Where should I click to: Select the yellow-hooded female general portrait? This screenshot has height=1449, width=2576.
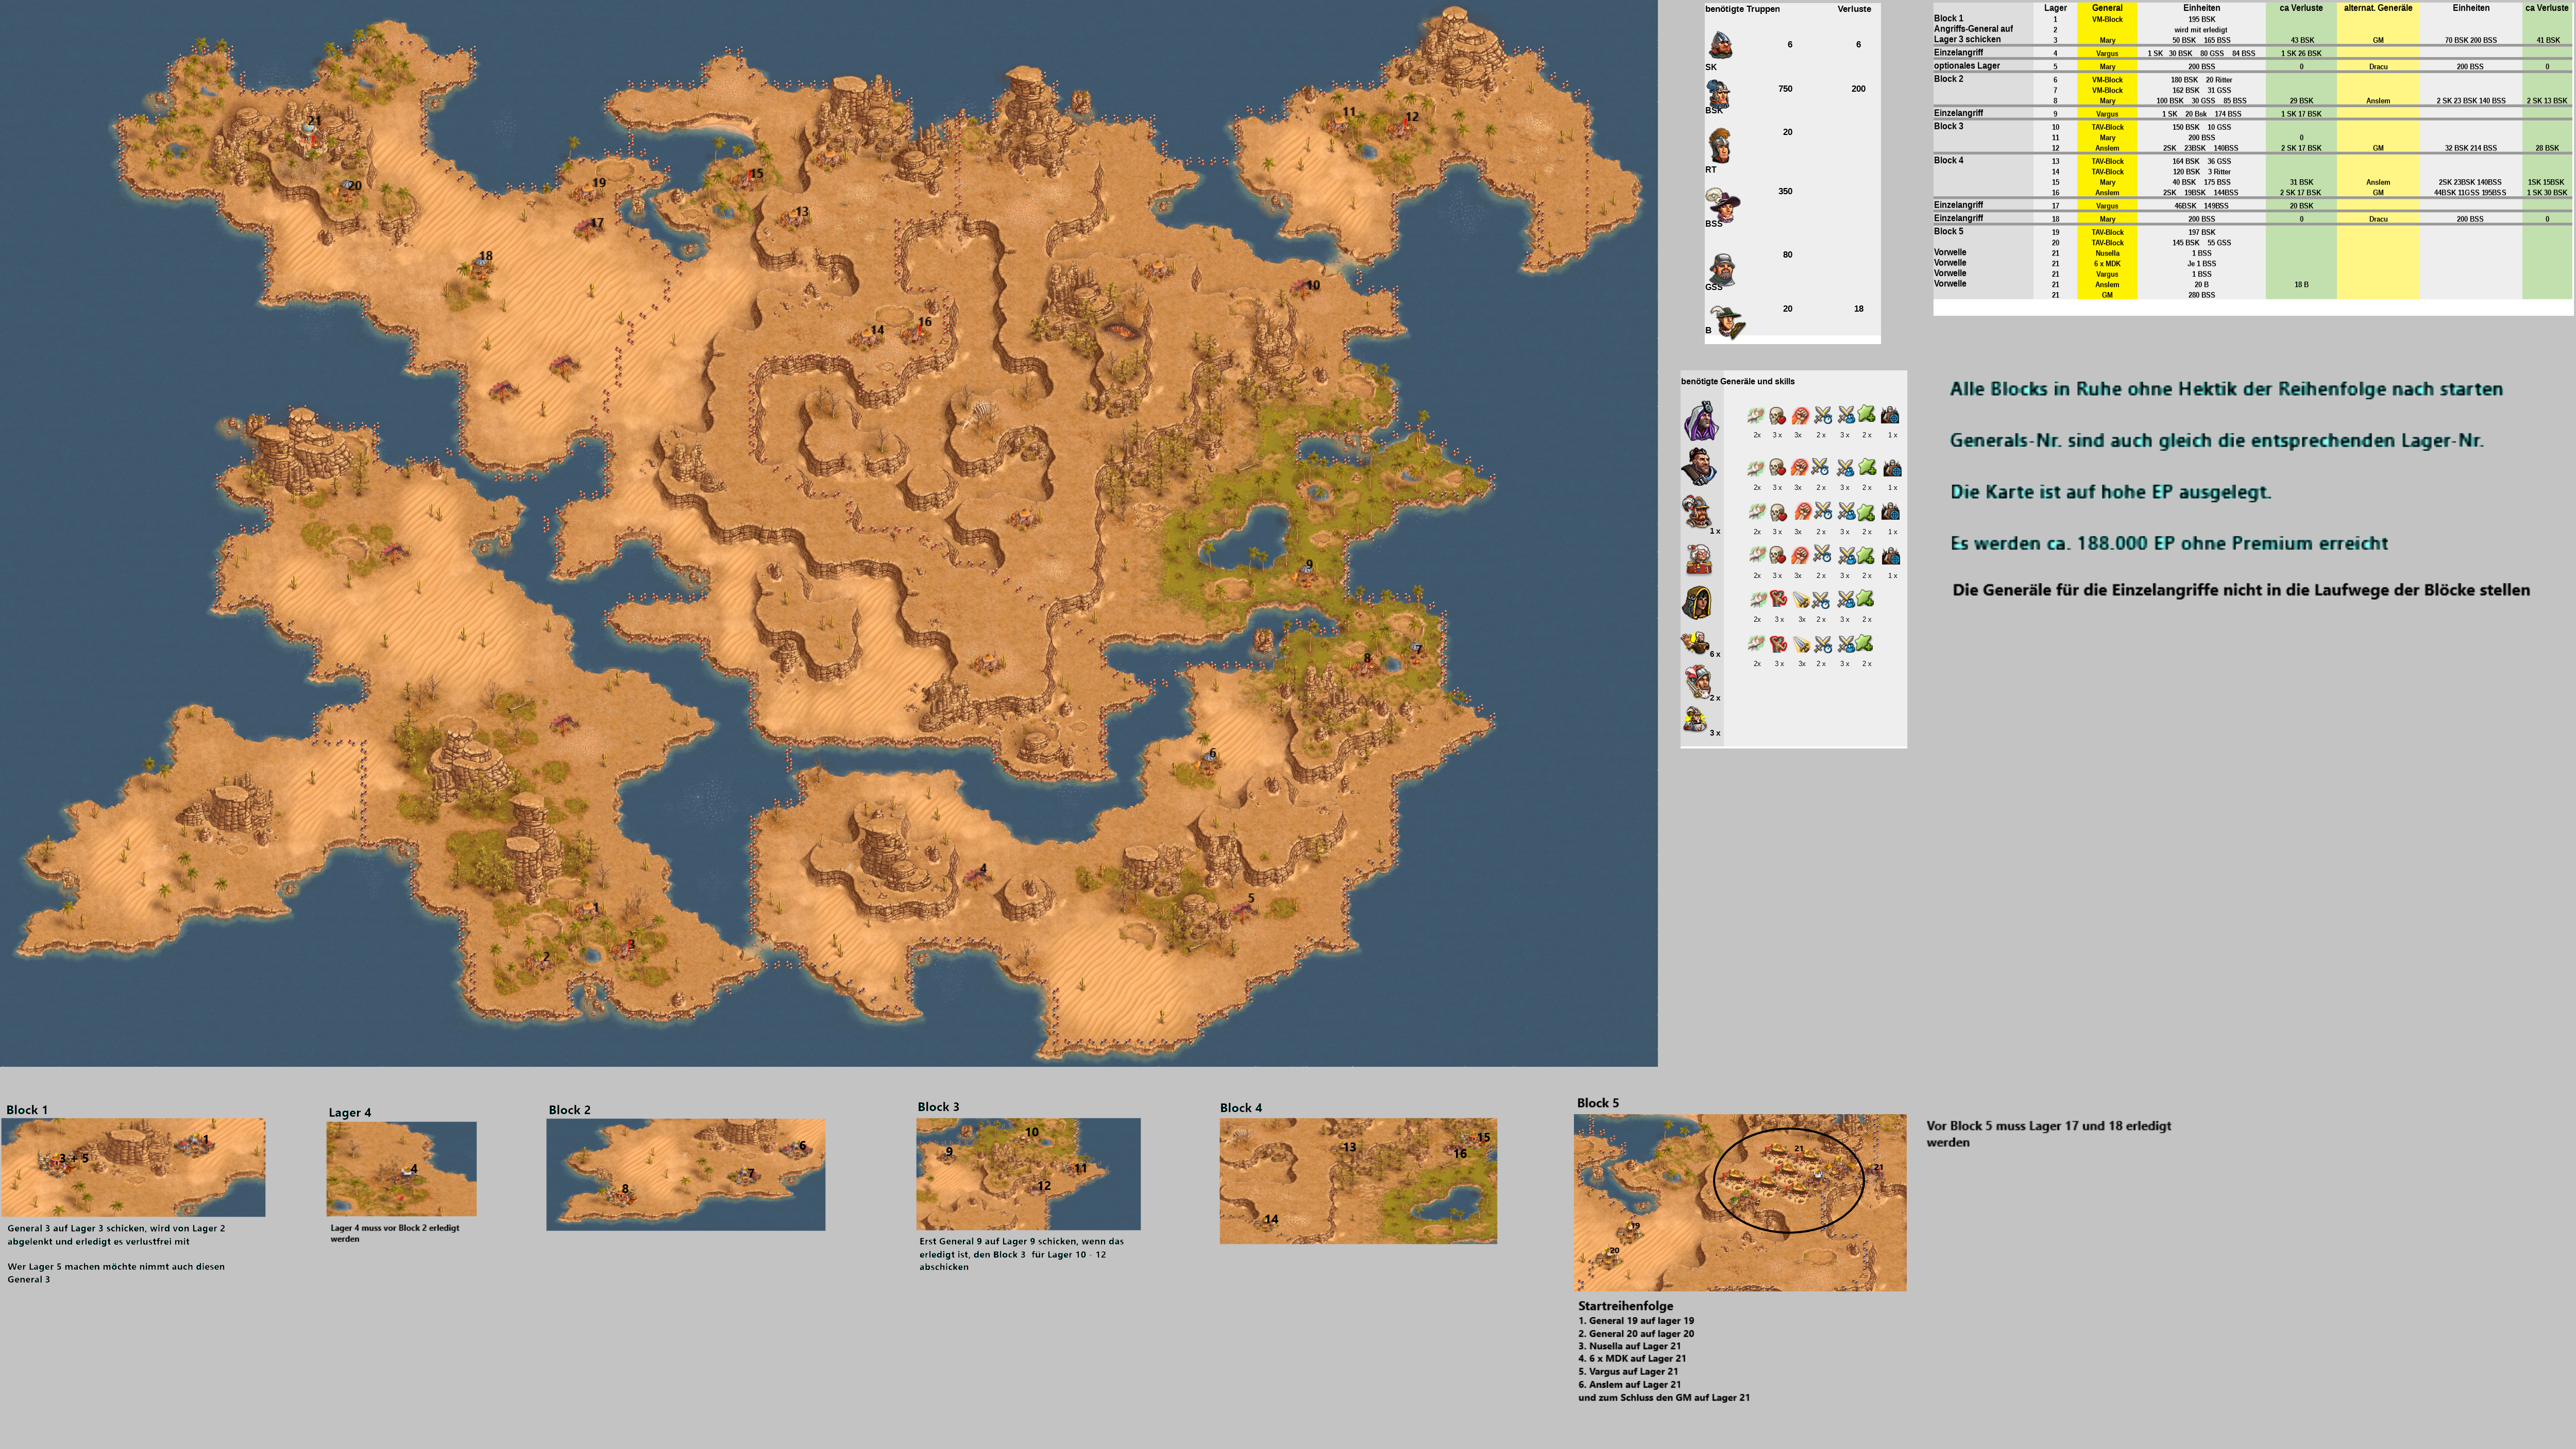[x=1698, y=602]
